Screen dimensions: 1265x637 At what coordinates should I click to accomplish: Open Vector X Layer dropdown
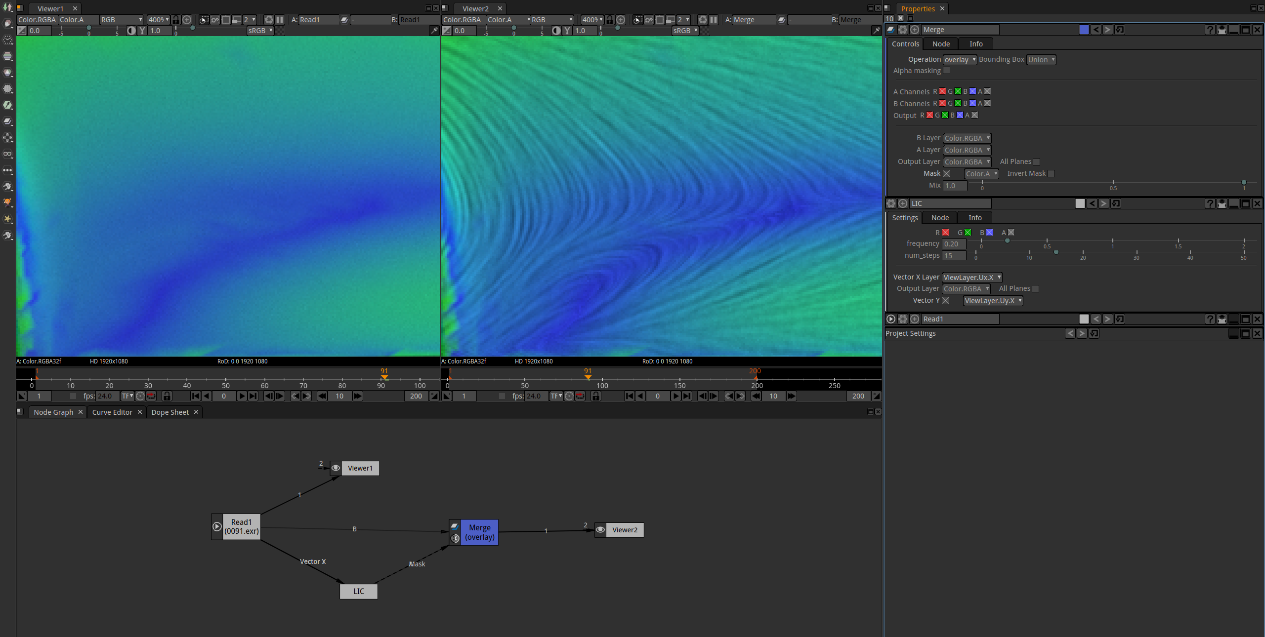pos(971,278)
